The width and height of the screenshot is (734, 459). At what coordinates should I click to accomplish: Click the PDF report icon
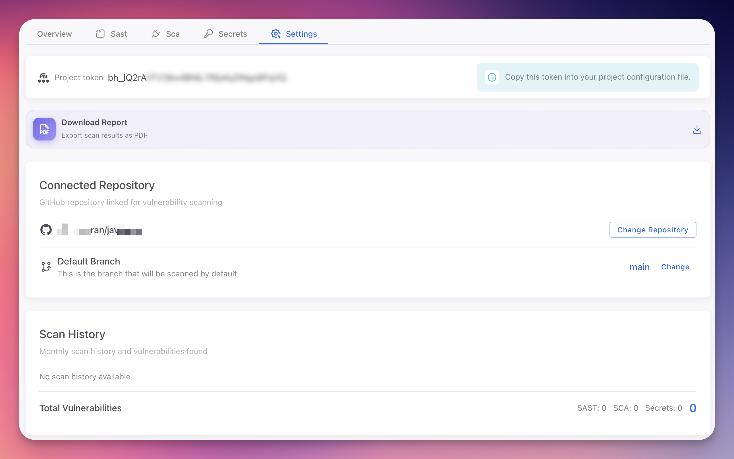pyautogui.click(x=44, y=129)
